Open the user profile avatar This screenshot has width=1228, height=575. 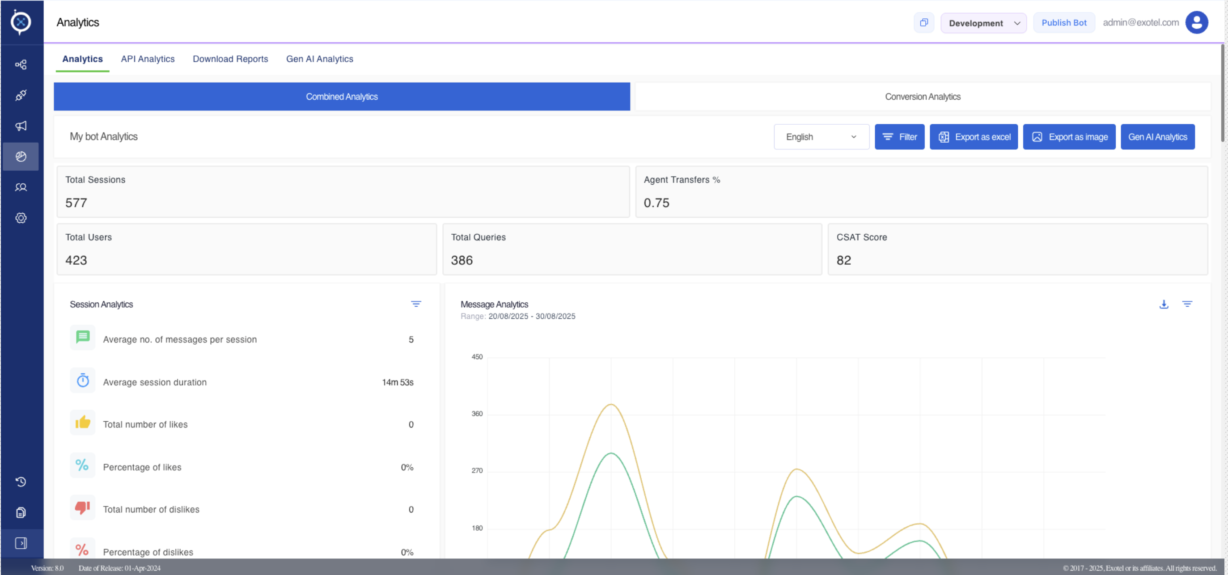coord(1197,22)
